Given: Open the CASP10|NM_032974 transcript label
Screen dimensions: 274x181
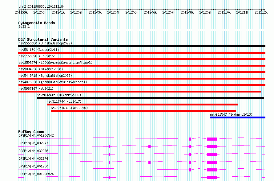Looking at the screenshot, I should [x=33, y=158].
